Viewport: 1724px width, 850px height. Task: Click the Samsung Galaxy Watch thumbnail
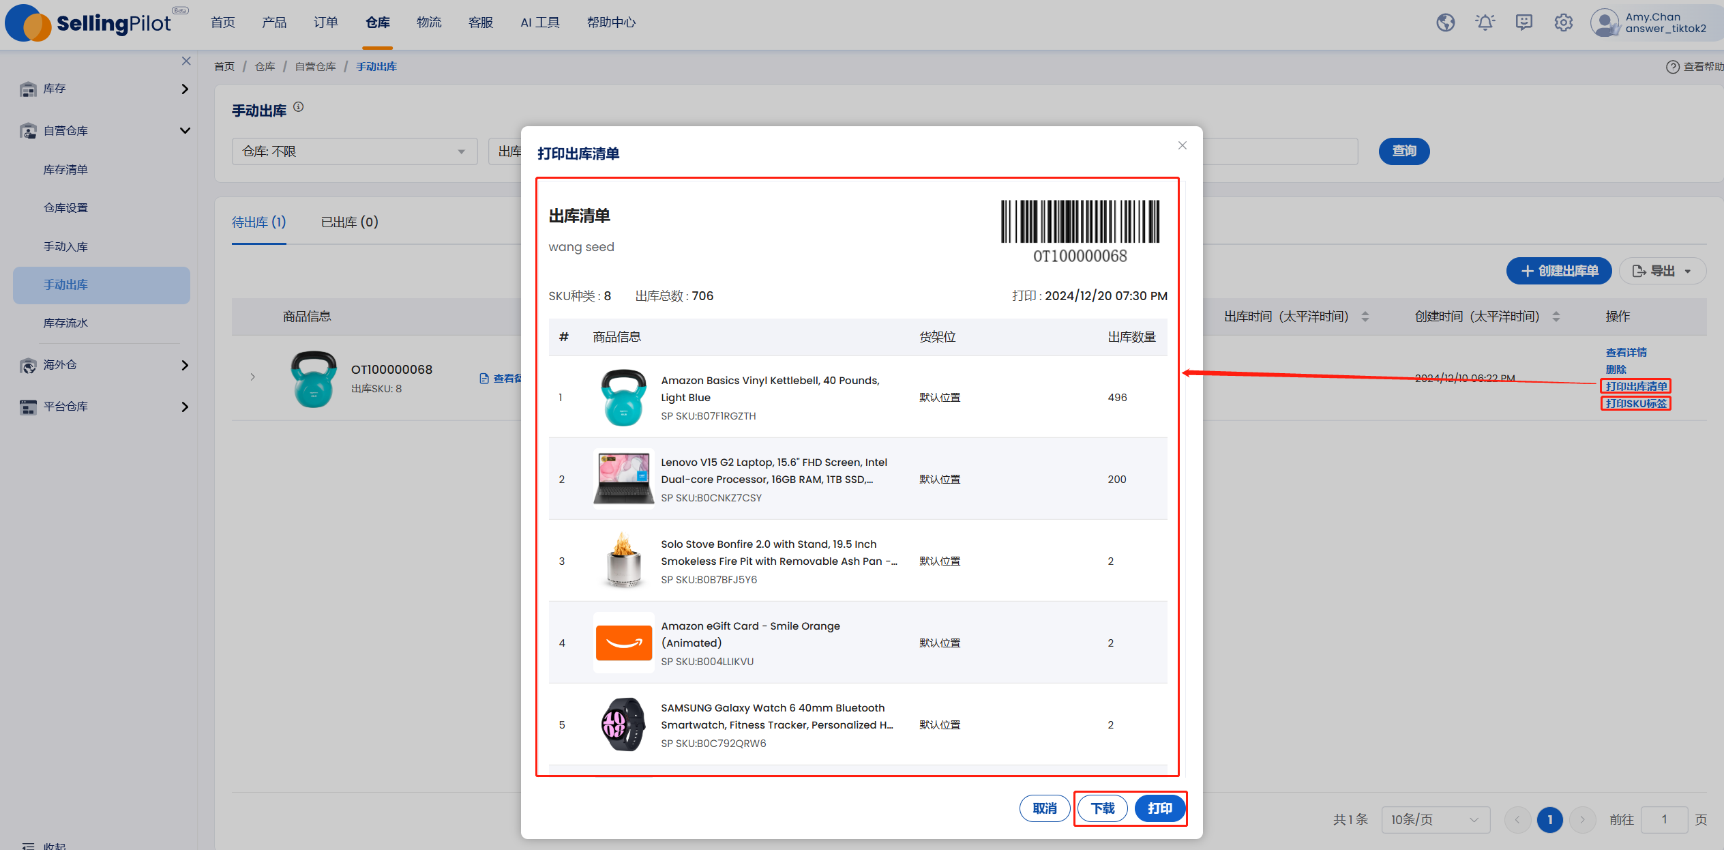pyautogui.click(x=623, y=724)
